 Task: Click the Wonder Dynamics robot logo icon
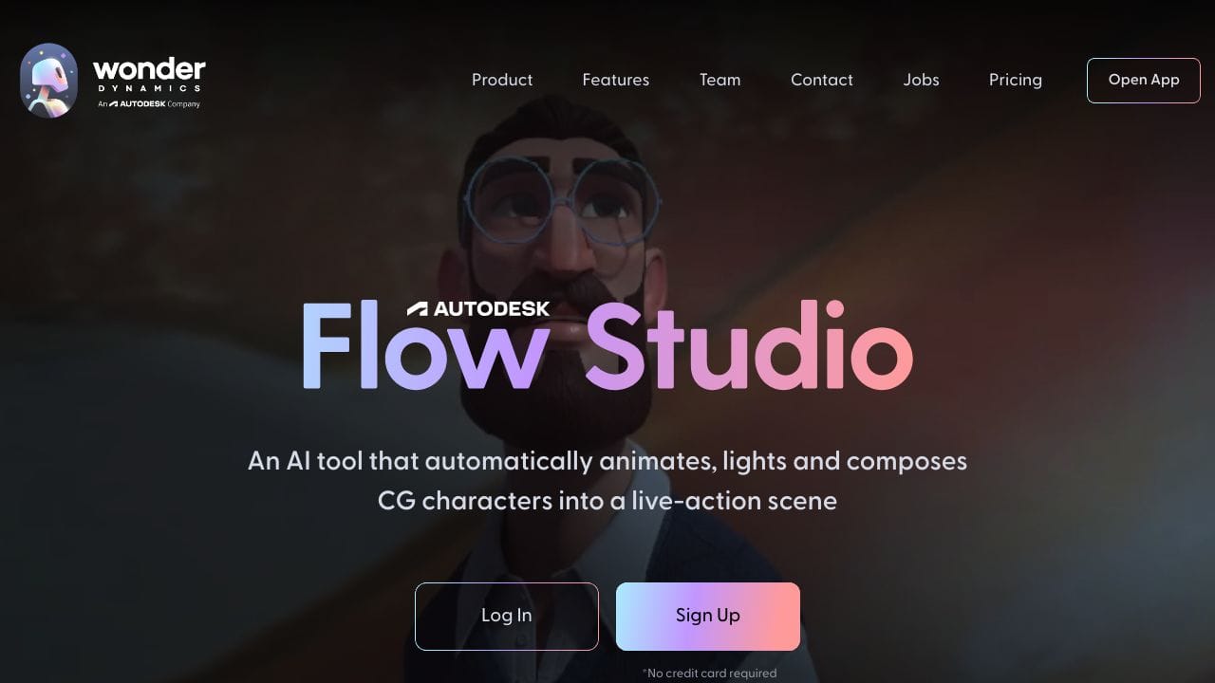click(48, 81)
